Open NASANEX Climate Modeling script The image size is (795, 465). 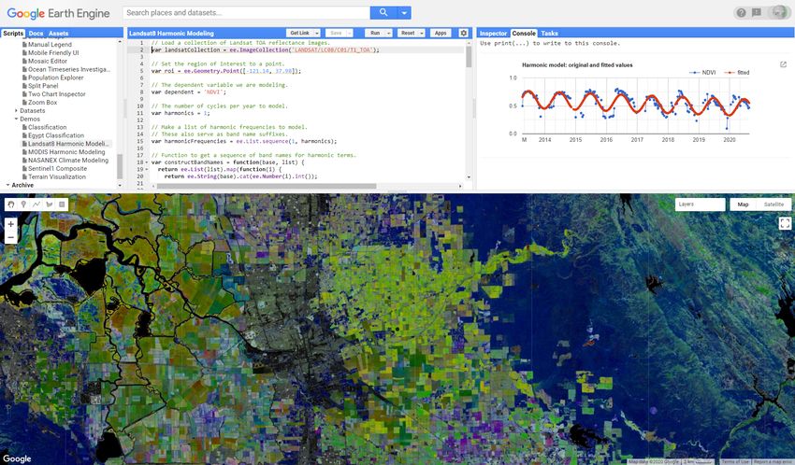68,160
